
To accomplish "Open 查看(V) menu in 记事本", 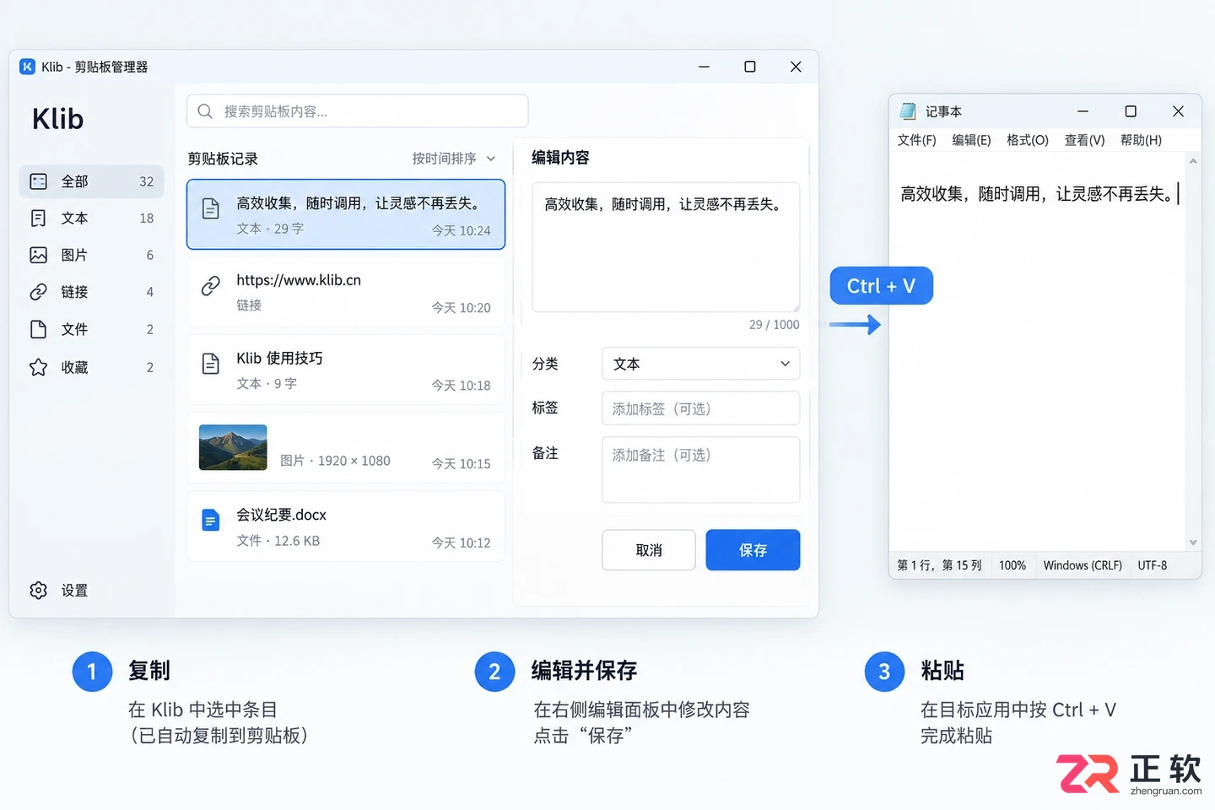I will [x=1084, y=140].
